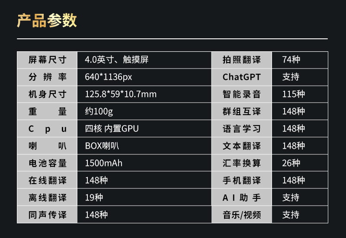Select the 拍照翻译 label cell
Image resolution: width=346 pixels, height=238 pixels.
tap(242, 60)
